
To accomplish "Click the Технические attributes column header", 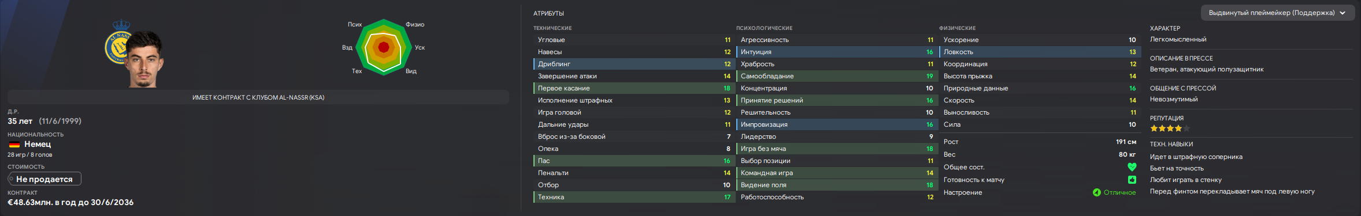I will 552,28.
